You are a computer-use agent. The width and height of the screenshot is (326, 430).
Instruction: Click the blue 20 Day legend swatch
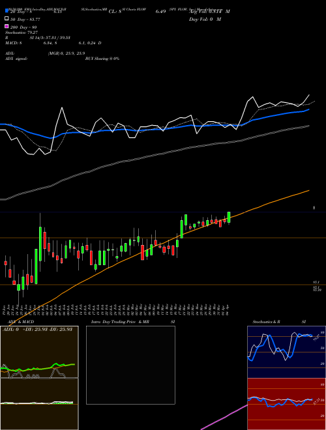[7, 11]
